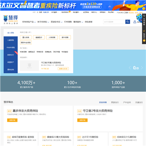Expand 所有保险产品 dropdown
The image size is (146, 146).
[29, 22]
